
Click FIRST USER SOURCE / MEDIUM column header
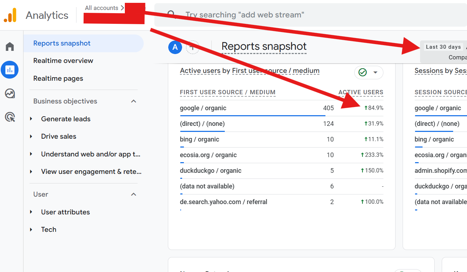click(228, 92)
